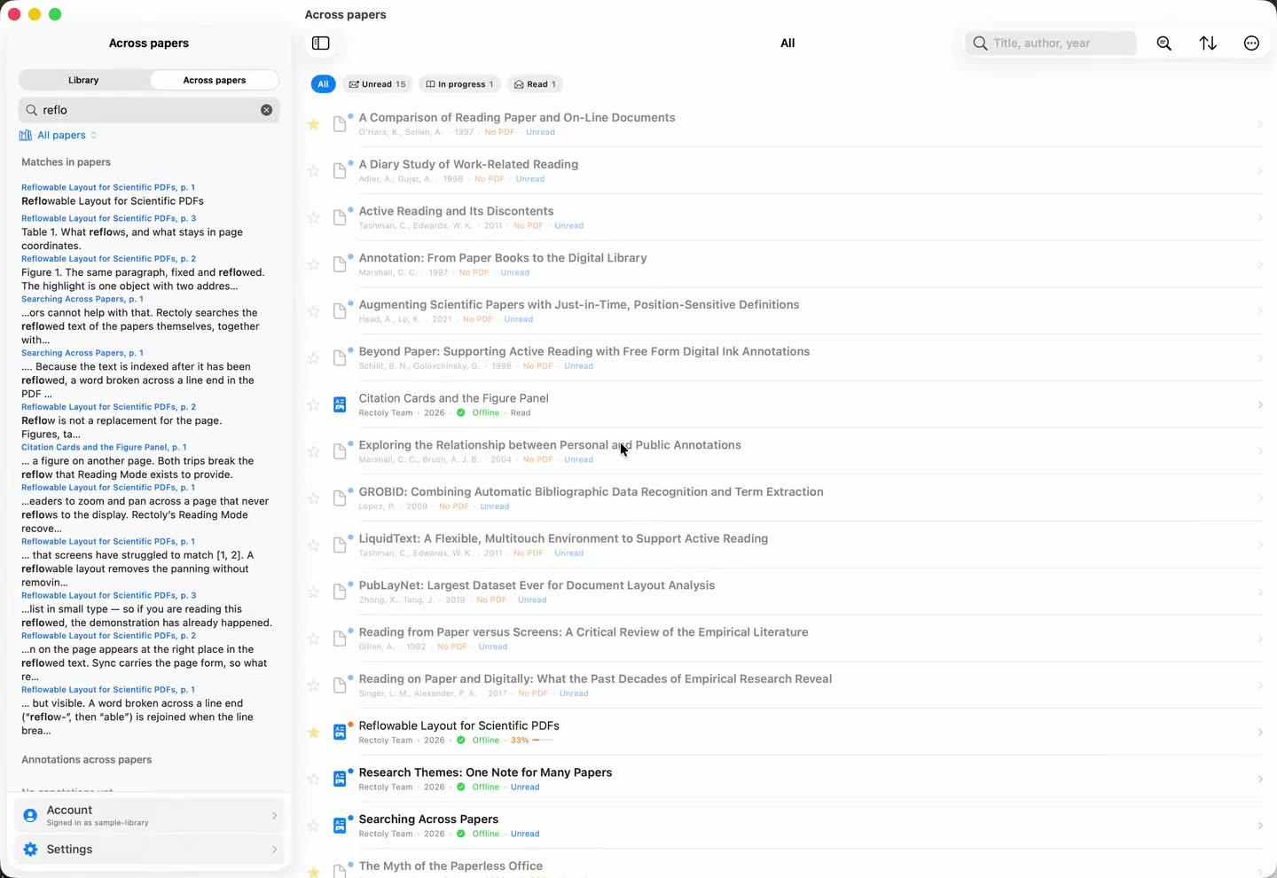
Task: Star the Research Themes paper
Action: pos(313,780)
